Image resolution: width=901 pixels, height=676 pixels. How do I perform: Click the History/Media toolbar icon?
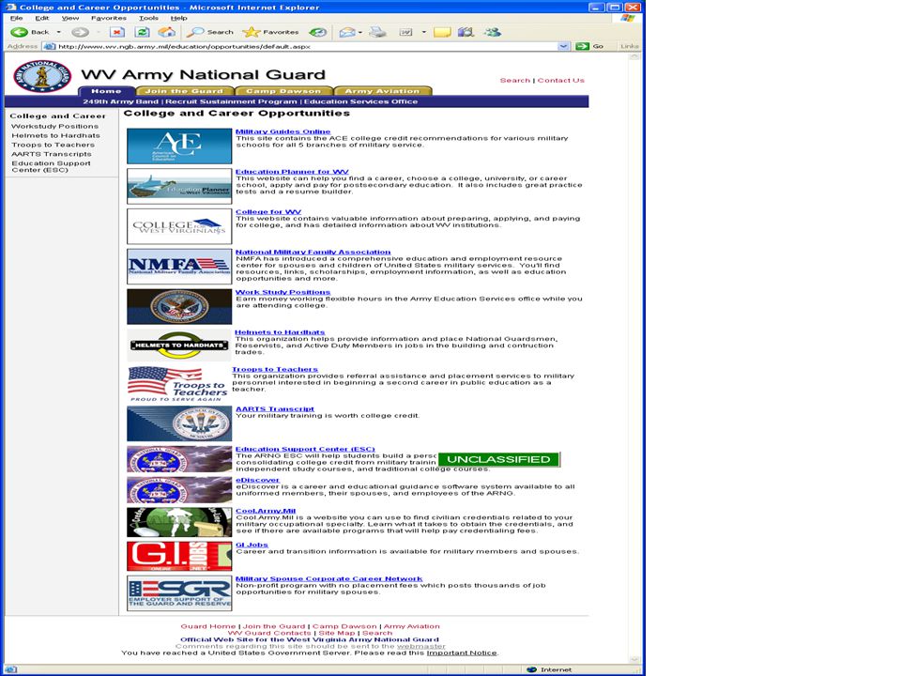(x=318, y=32)
